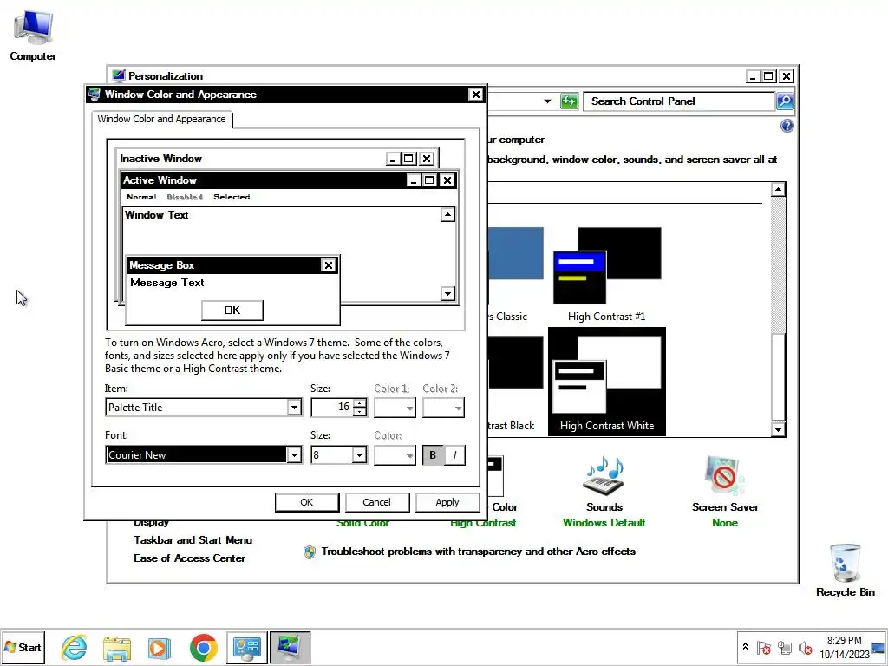This screenshot has width=888, height=666.
Task: Click the Screen Saver icon
Action: click(x=724, y=476)
